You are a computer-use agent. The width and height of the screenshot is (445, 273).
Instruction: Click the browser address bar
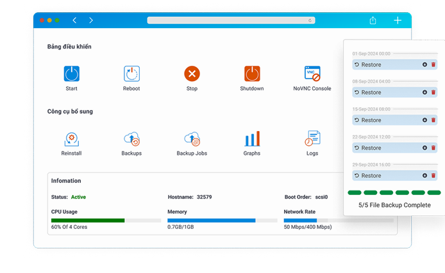(x=231, y=20)
